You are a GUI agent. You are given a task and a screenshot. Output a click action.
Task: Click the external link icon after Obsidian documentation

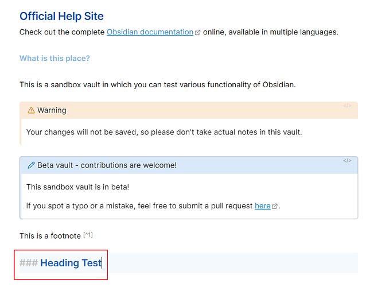click(197, 33)
